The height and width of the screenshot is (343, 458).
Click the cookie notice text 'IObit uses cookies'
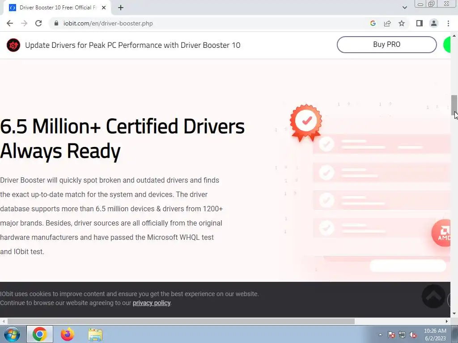pos(129,294)
